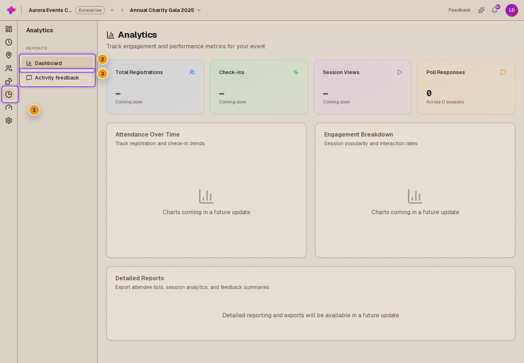Click the Poll Responses card title
Image resolution: width=524 pixels, height=363 pixels.
[446, 72]
